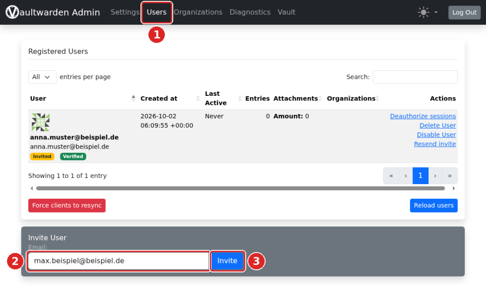This screenshot has height=287, width=486.
Task: Click Resend invite link
Action: coord(435,144)
